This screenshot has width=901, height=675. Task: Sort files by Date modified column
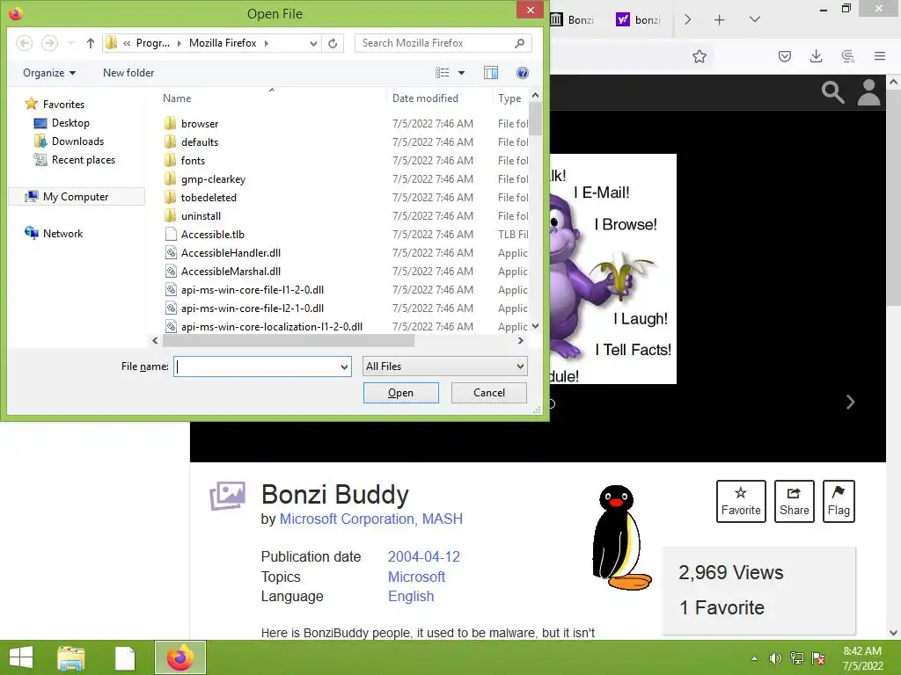(425, 98)
